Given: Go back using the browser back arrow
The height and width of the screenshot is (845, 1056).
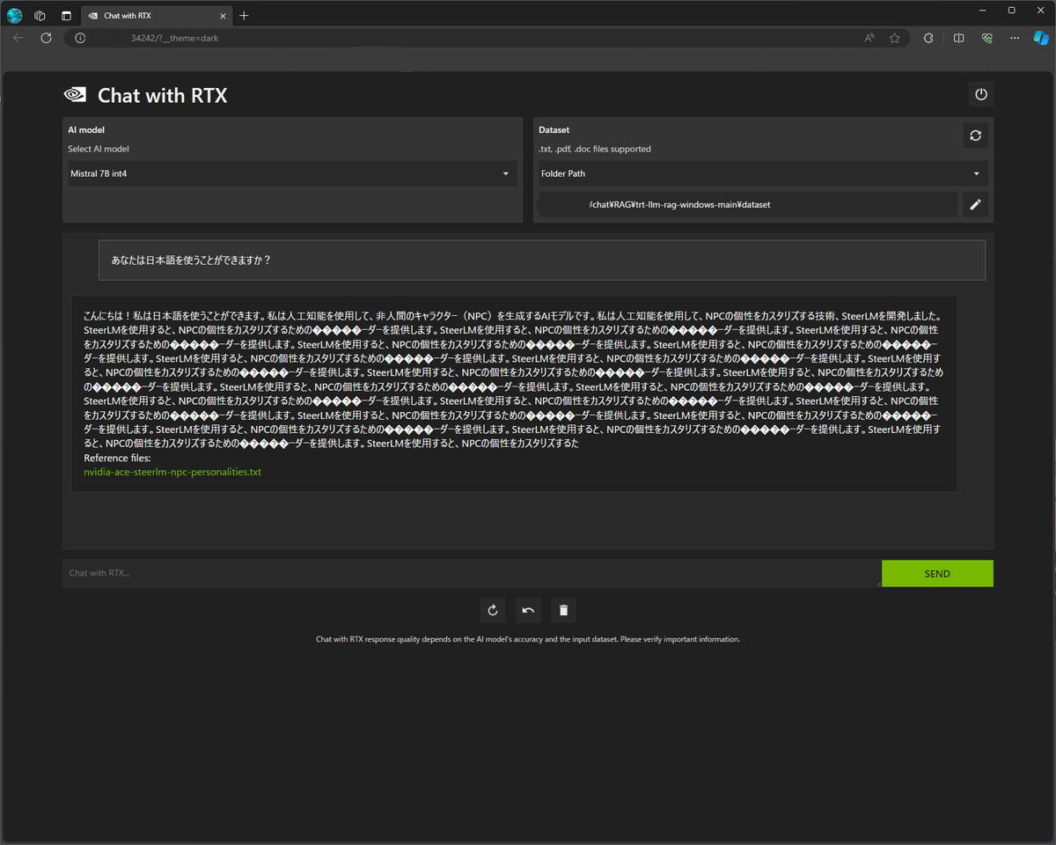Looking at the screenshot, I should pyautogui.click(x=18, y=38).
